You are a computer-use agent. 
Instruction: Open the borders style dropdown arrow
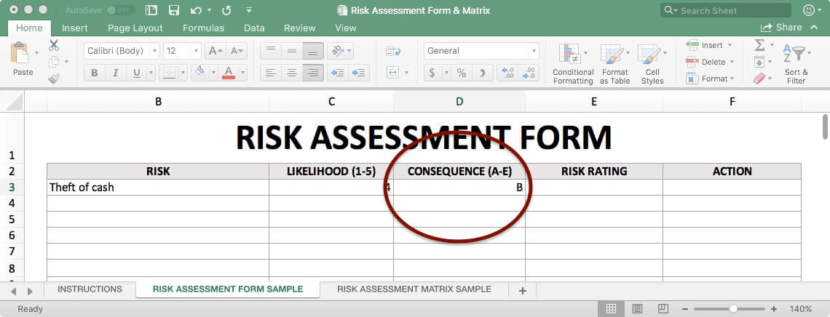(183, 73)
